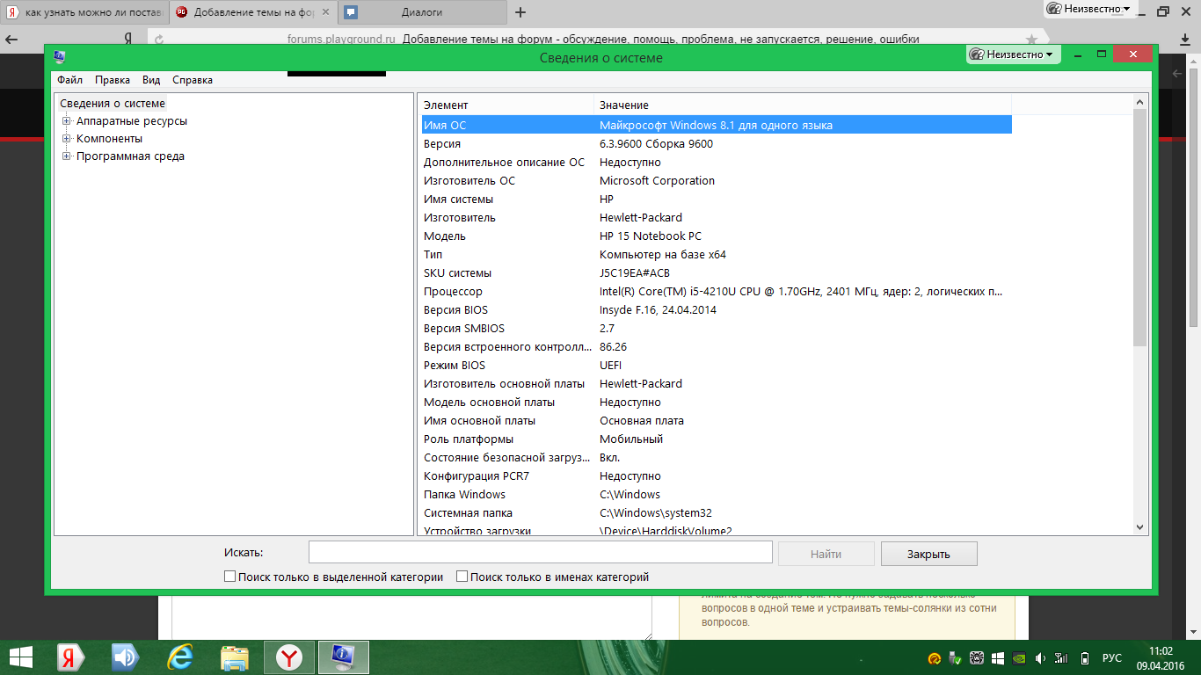Select the 'Модель' row HP 15 Notebook
This screenshot has width=1201, height=675.
(x=717, y=236)
